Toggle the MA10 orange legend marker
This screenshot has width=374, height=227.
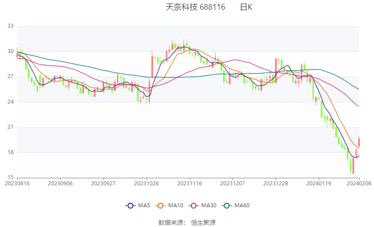[161, 205]
